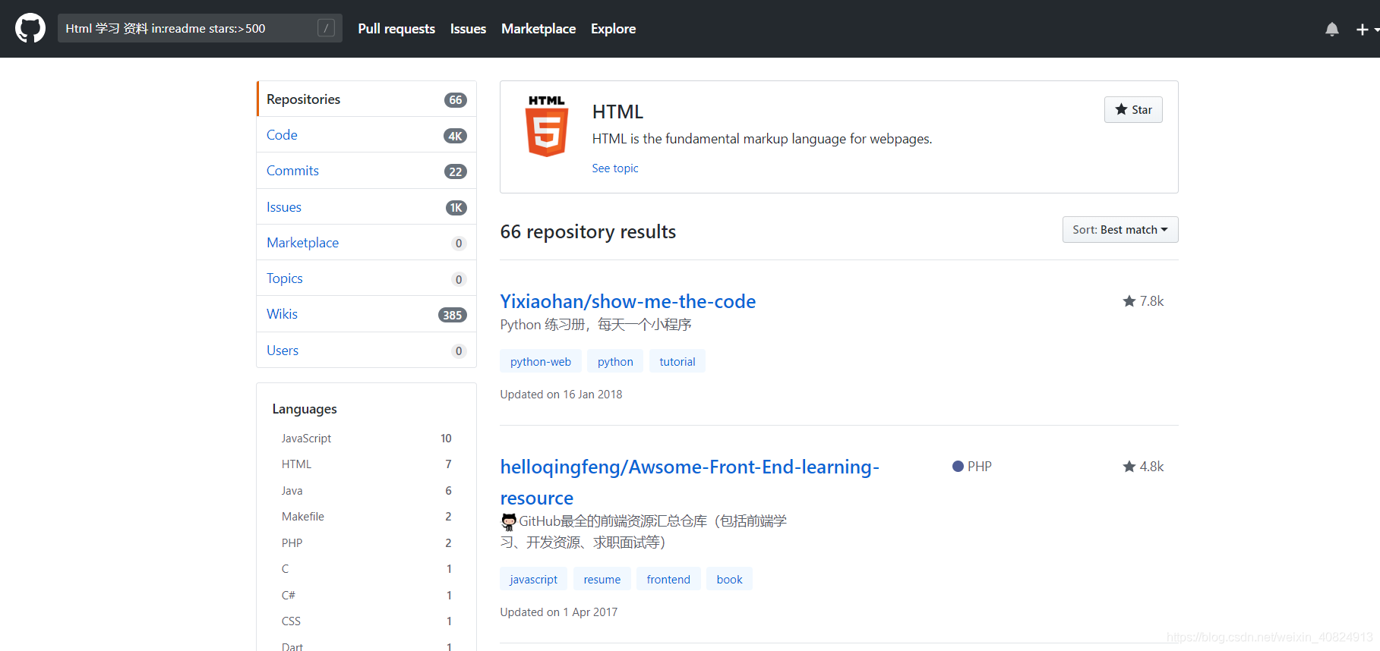Click resume topic tag
The image size is (1380, 651).
(x=602, y=580)
